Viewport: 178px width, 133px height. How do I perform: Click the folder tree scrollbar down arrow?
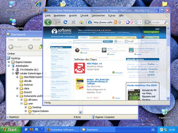coord(80,112)
